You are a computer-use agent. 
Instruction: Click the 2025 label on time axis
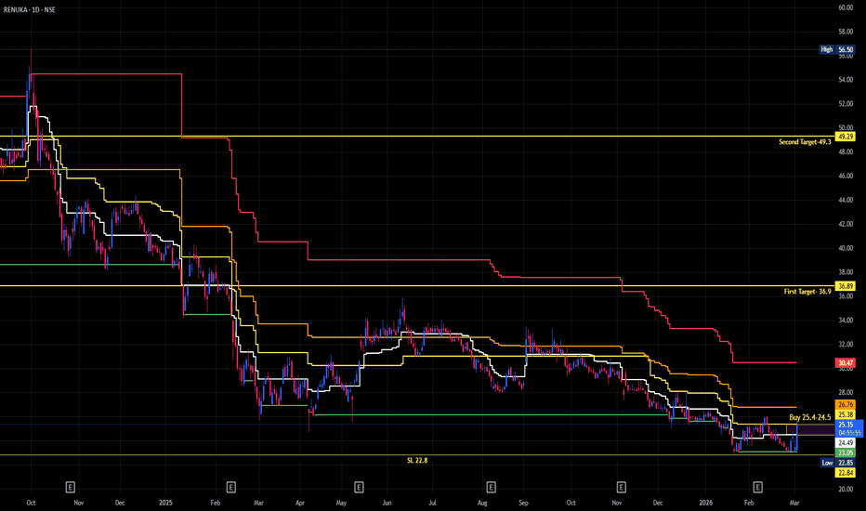(x=165, y=504)
